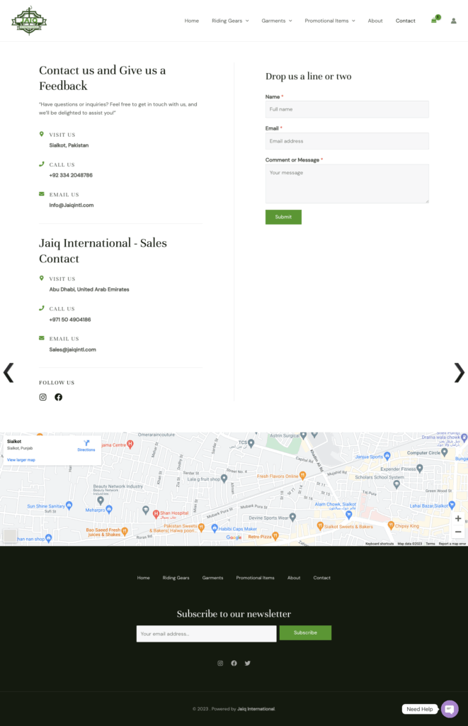
Task: Click the user account icon in header
Action: point(454,21)
